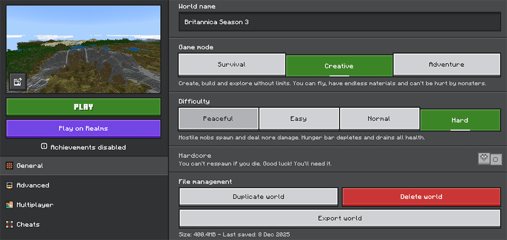Open the General settings tab
This screenshot has width=507, height=240.
pyautogui.click(x=84, y=166)
